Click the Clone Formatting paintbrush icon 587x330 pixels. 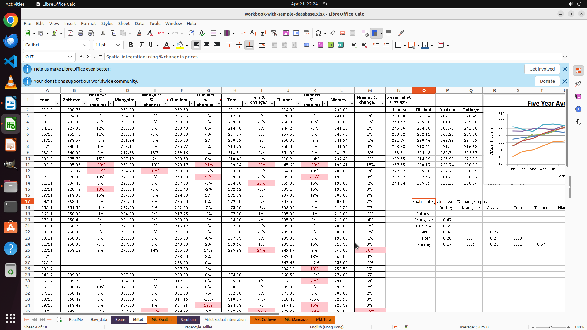click(x=139, y=33)
